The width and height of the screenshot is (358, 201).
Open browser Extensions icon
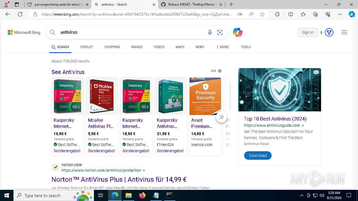(x=277, y=14)
